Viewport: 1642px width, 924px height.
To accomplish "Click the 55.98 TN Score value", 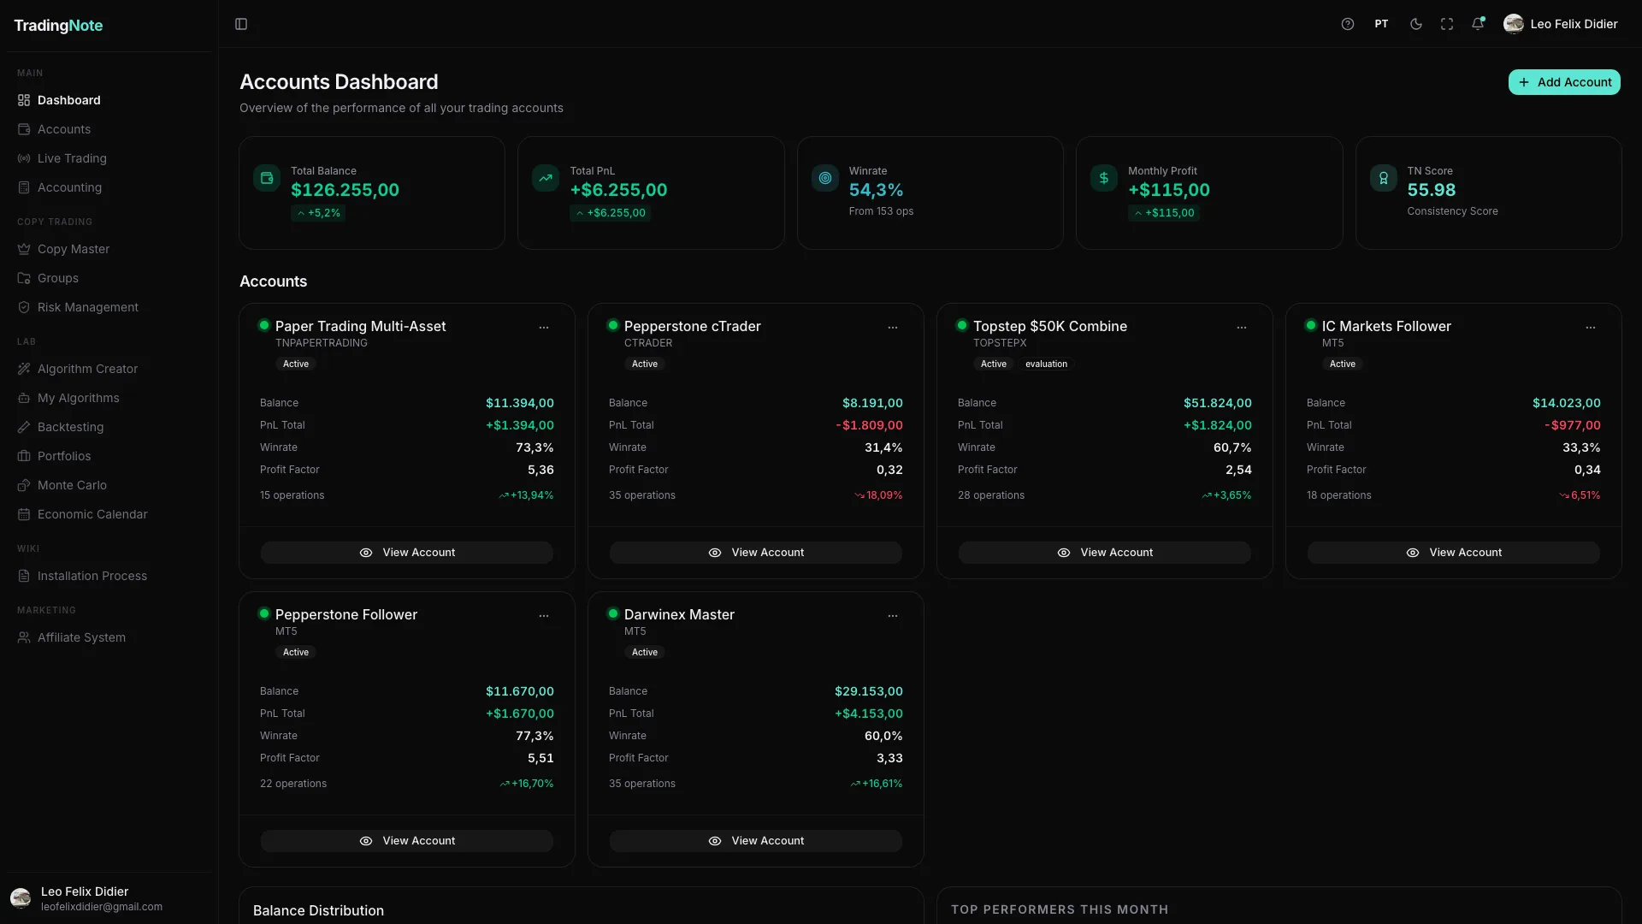I will point(1431,190).
